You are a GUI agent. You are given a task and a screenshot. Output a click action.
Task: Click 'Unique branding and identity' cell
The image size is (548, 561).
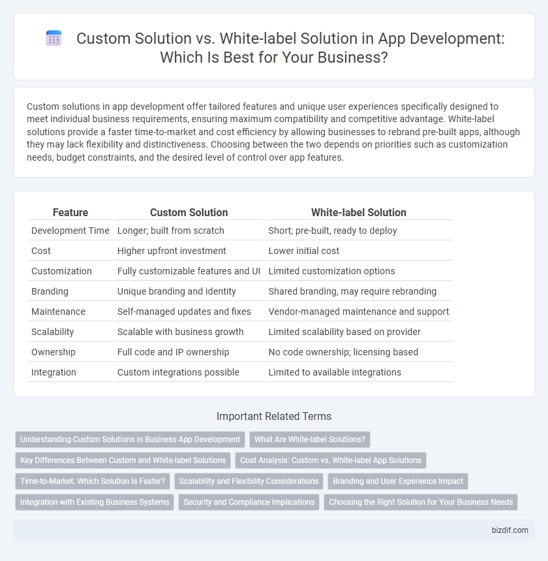tap(189, 291)
